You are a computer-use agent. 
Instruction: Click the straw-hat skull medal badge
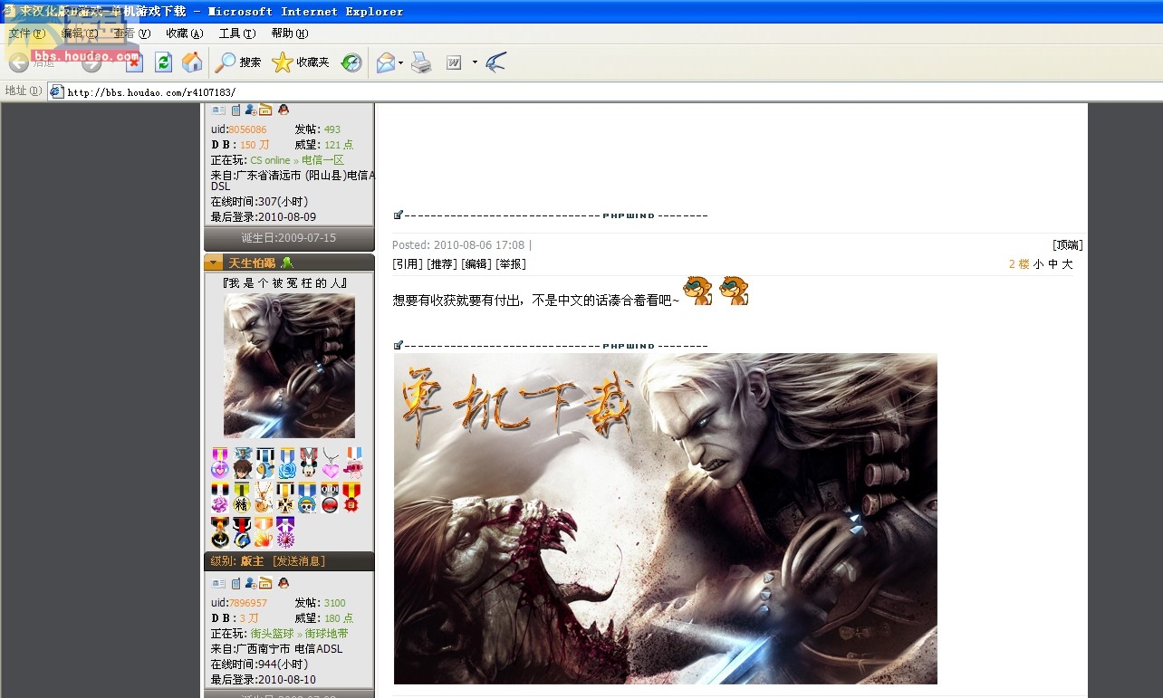(x=308, y=498)
